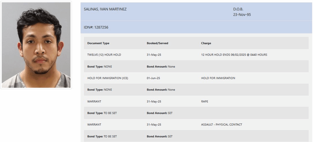Select the first WARRANT document entry

pyautogui.click(x=94, y=101)
